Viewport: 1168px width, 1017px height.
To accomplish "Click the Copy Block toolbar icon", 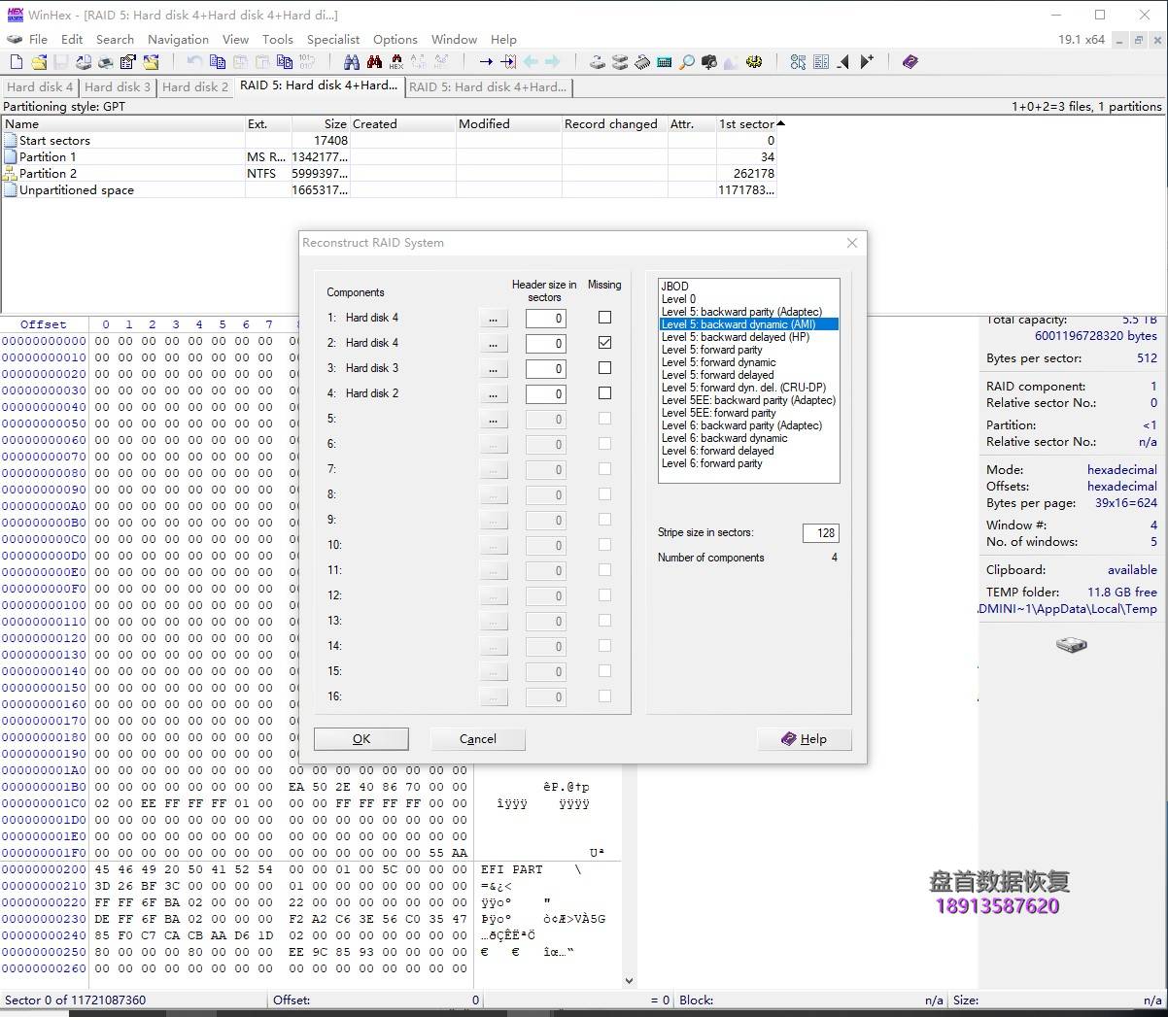I will (217, 61).
